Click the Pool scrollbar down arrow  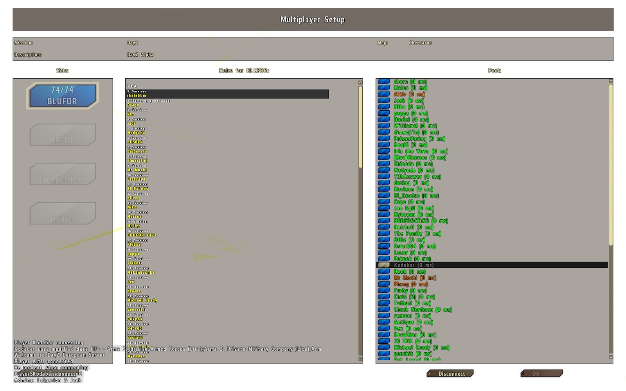(611, 357)
